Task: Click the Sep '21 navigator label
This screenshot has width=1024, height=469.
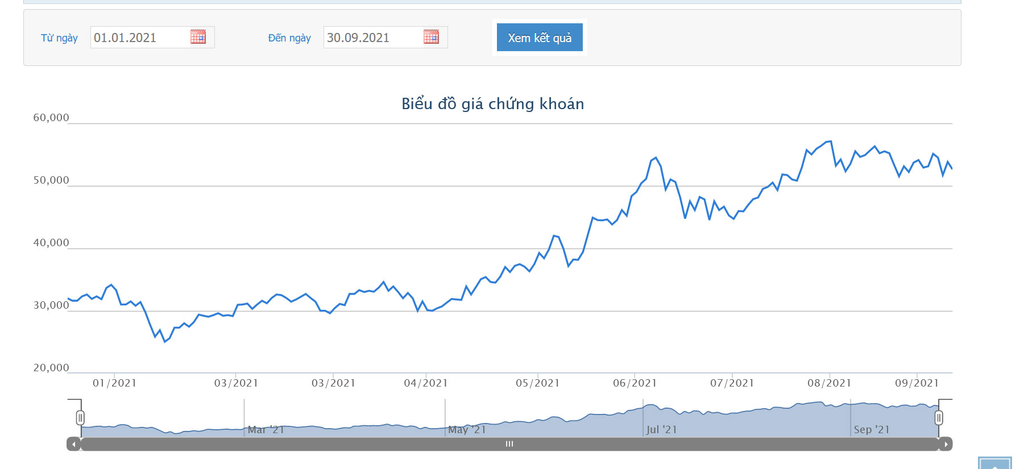Action: click(x=872, y=430)
